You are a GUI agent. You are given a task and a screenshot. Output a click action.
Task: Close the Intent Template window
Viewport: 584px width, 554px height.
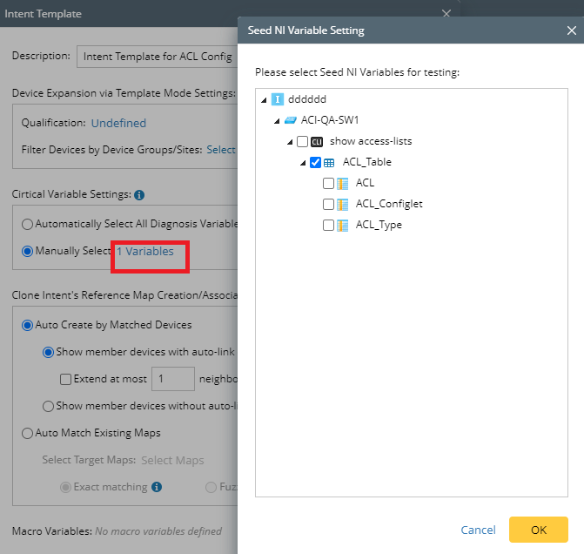point(446,14)
